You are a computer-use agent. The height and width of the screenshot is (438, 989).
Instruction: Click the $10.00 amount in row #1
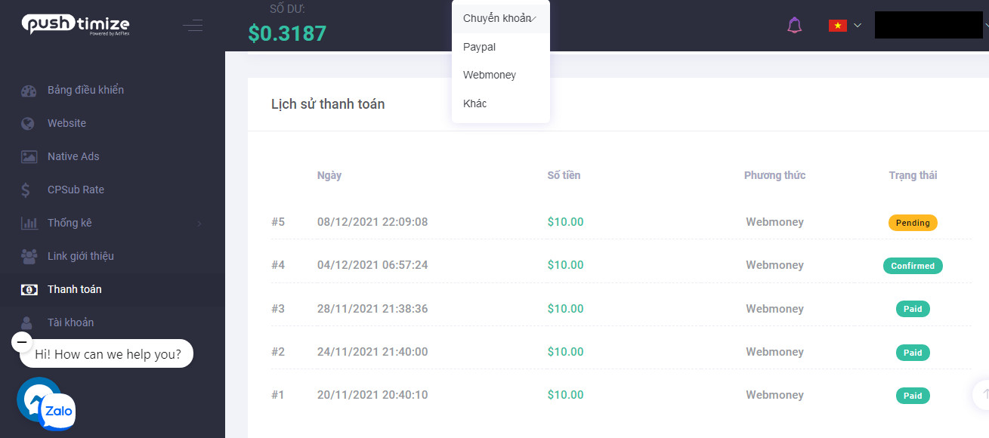pos(566,395)
